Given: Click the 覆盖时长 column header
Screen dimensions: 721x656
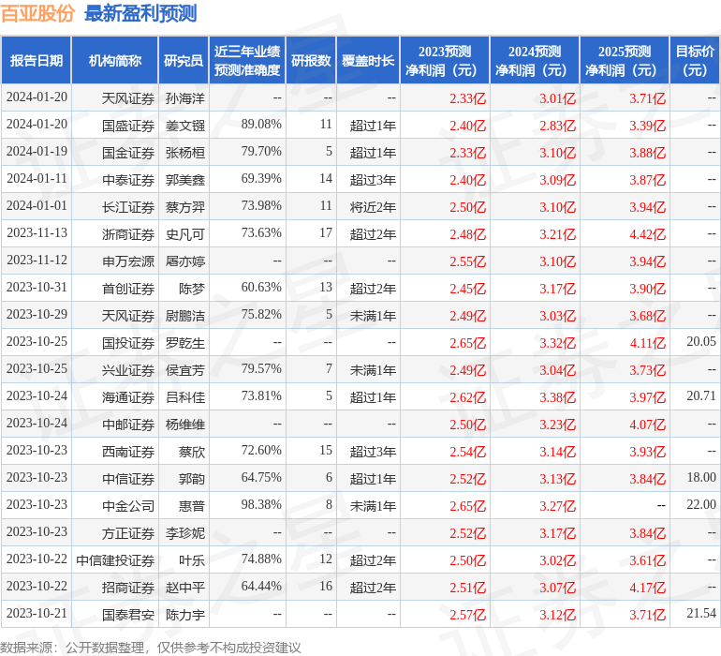Looking at the screenshot, I should point(368,60).
